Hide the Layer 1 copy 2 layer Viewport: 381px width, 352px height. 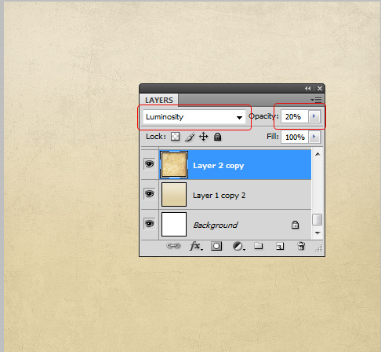[x=150, y=194]
